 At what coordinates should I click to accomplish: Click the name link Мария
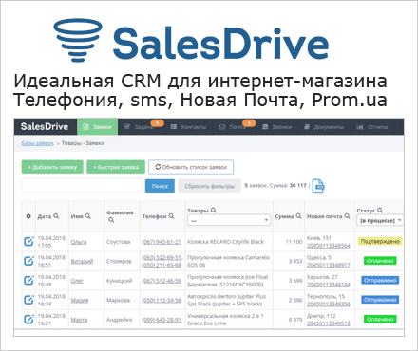tap(80, 300)
